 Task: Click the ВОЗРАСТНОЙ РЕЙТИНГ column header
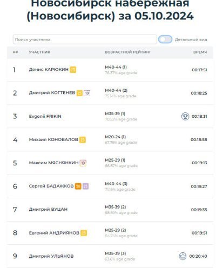click(128, 52)
